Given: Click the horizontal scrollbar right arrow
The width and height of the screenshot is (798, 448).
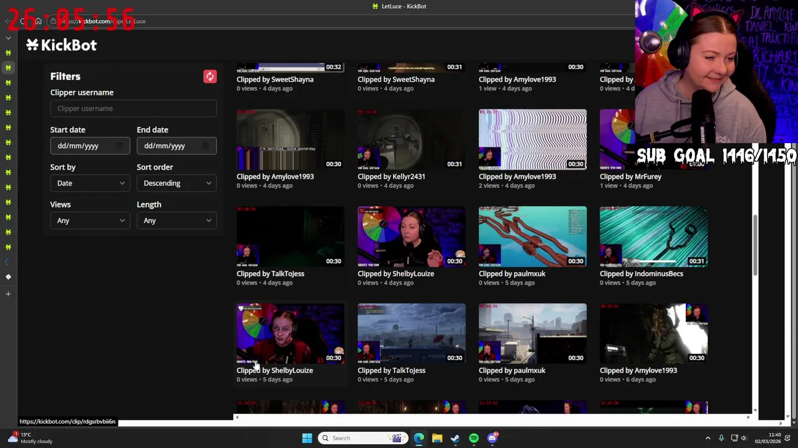Looking at the screenshot, I should [749, 417].
